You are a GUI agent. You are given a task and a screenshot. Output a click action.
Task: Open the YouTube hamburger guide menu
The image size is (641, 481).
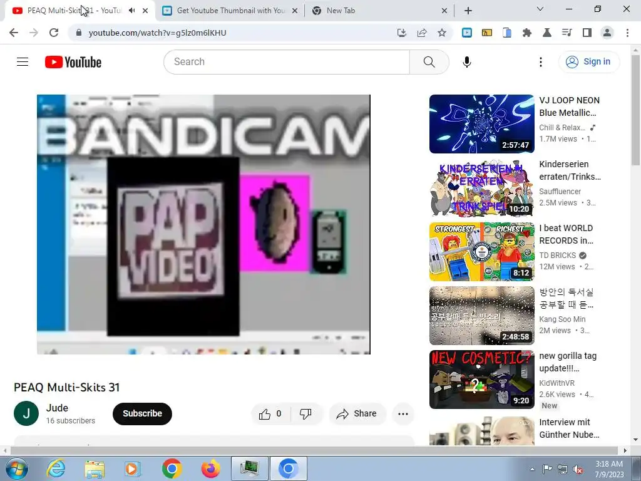23,62
